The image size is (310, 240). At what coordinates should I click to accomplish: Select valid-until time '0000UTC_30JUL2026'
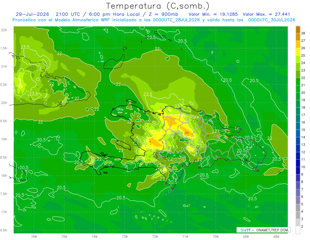tap(272, 20)
